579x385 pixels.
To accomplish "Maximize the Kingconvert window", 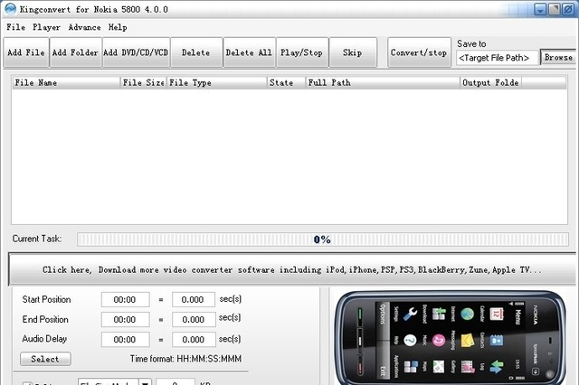I will point(555,9).
